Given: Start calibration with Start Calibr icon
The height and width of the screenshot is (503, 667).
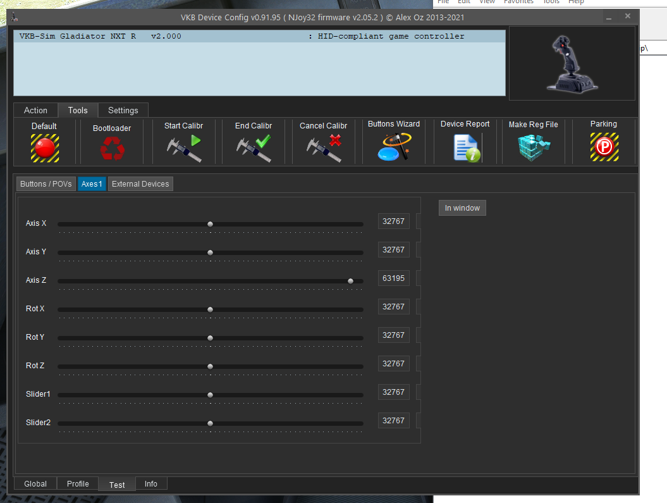Looking at the screenshot, I should click(x=184, y=148).
